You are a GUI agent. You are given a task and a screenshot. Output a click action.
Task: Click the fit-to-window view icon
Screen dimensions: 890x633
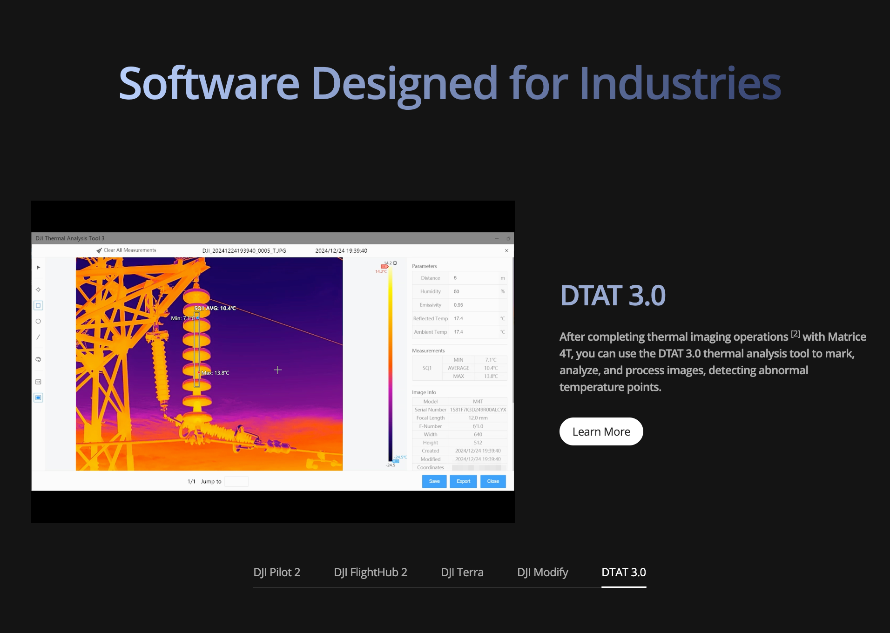[39, 397]
